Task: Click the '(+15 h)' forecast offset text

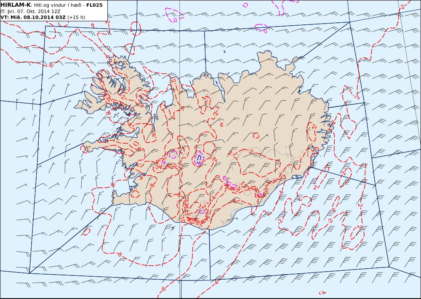Action: pyautogui.click(x=76, y=17)
